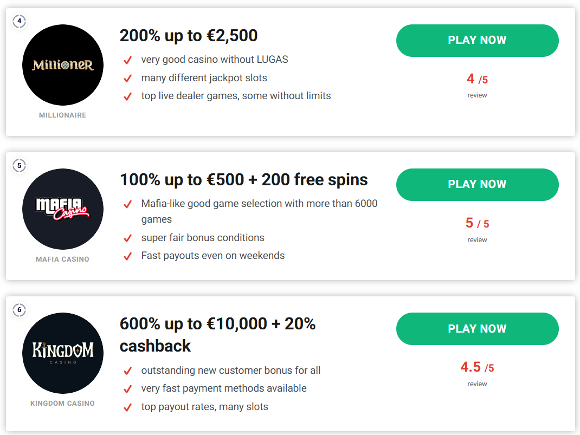Select the '600% up to €10,000 + 20% cashback' heading
580x435 pixels.
click(x=217, y=335)
